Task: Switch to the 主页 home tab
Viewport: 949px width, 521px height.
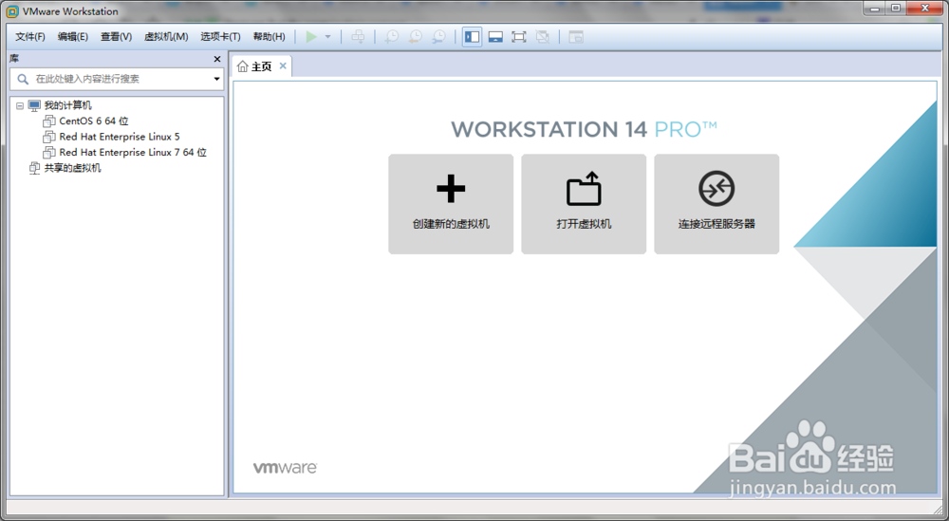Action: tap(262, 66)
